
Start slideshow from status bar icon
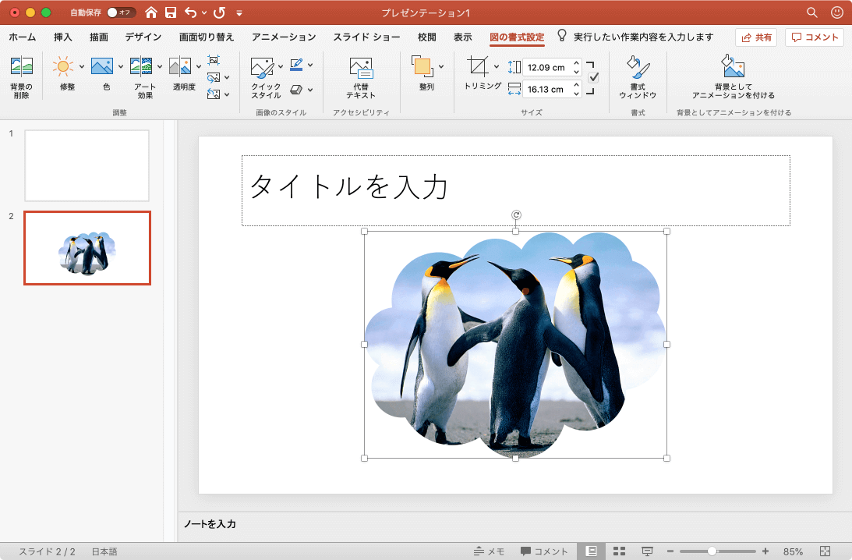click(647, 551)
